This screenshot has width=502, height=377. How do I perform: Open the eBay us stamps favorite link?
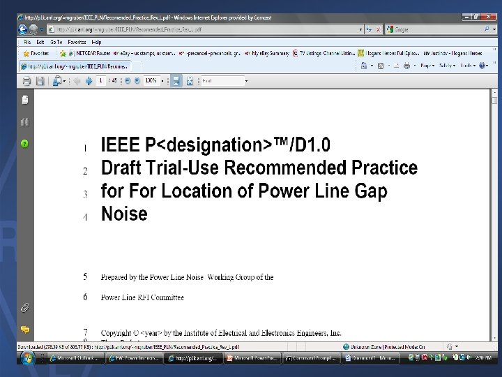click(x=144, y=53)
